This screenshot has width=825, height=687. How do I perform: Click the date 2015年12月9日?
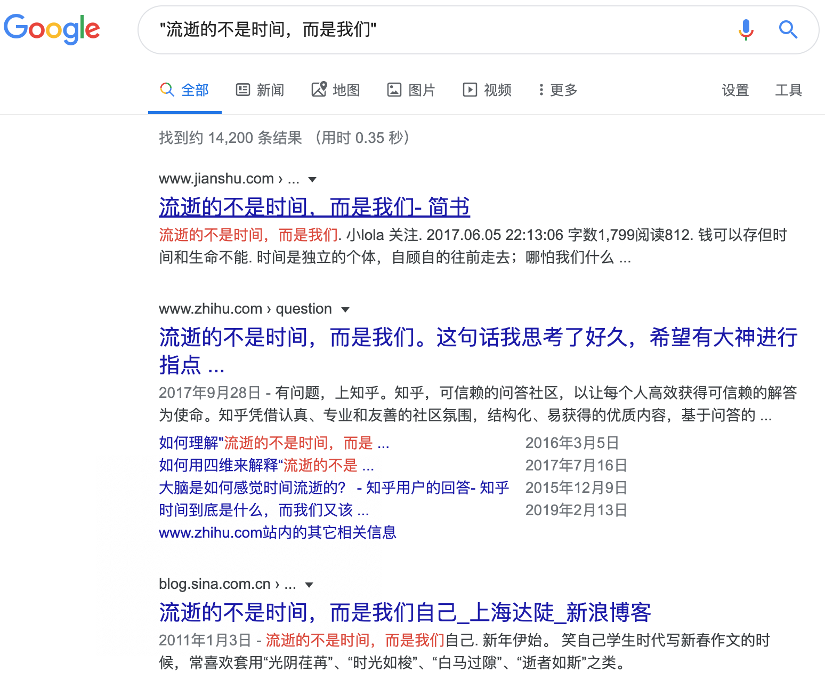[576, 488]
